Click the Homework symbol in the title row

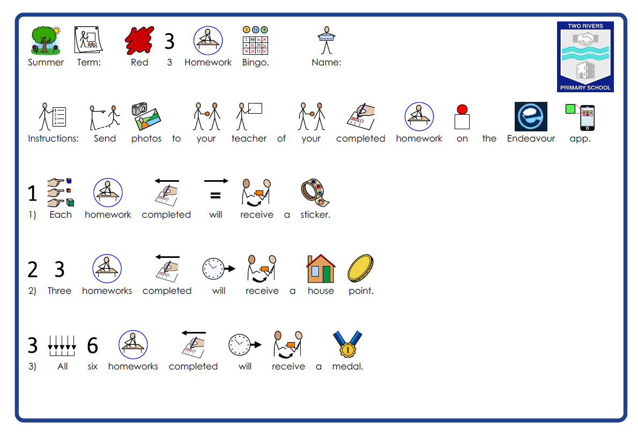208,41
